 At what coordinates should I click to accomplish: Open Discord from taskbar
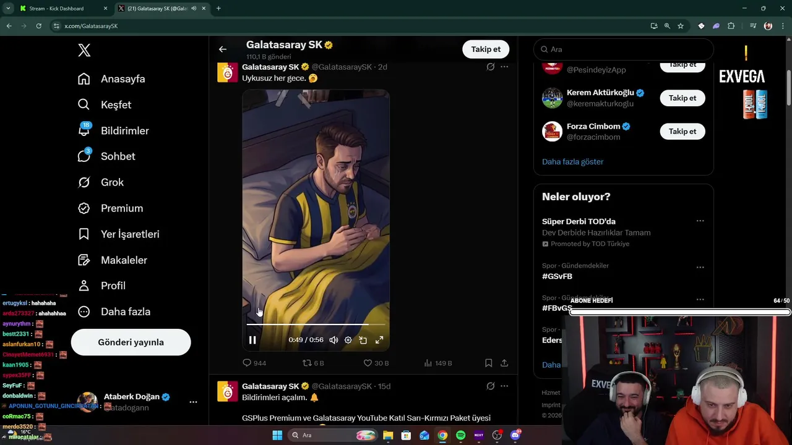[x=515, y=435]
